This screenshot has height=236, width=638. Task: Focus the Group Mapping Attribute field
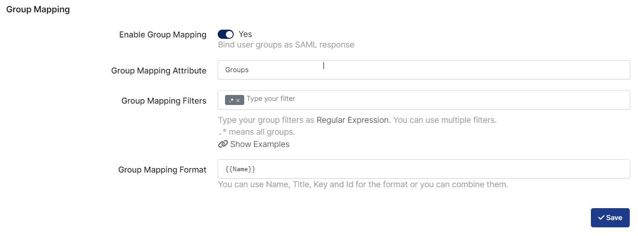(x=424, y=70)
